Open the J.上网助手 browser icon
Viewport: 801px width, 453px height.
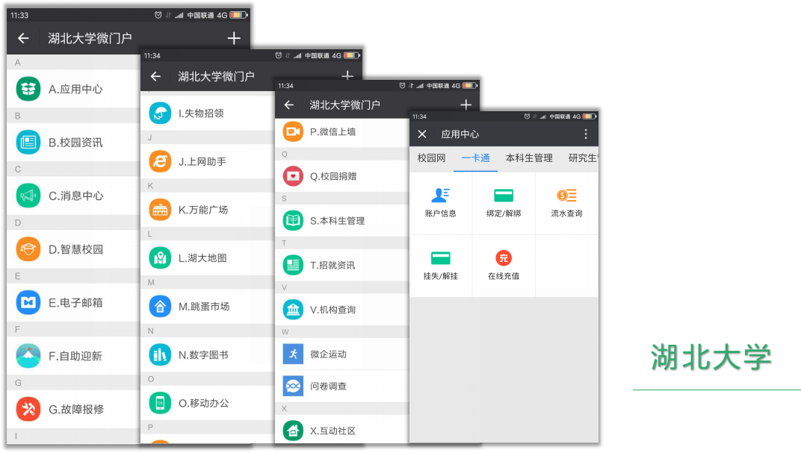[160, 162]
